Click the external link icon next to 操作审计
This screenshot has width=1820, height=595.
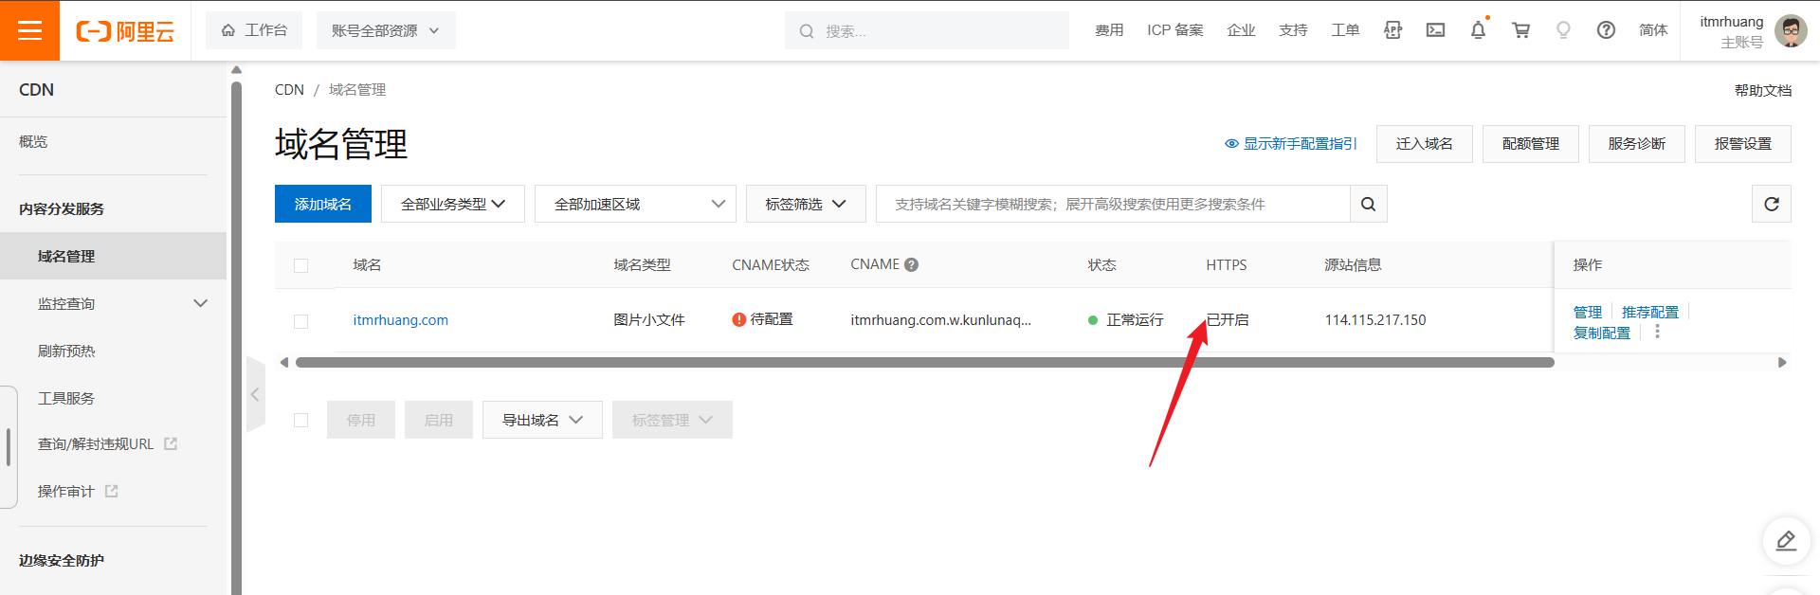click(x=112, y=491)
